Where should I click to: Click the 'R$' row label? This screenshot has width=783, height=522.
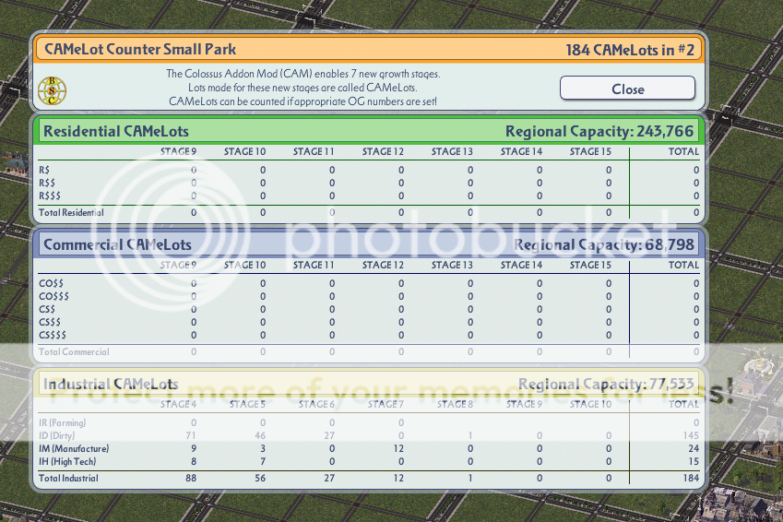44,170
